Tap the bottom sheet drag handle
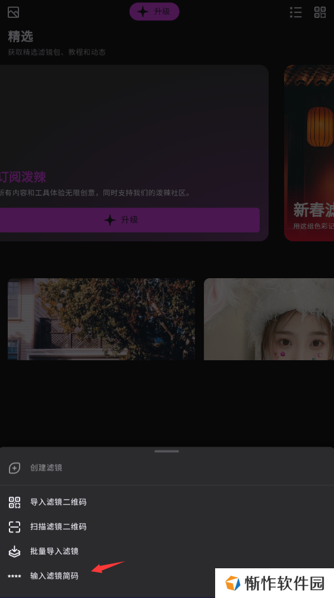The height and width of the screenshot is (598, 334). pyautogui.click(x=166, y=451)
